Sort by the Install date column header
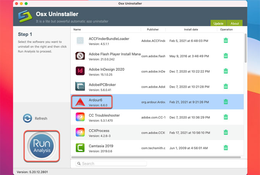260x175 pixels. 191,29
